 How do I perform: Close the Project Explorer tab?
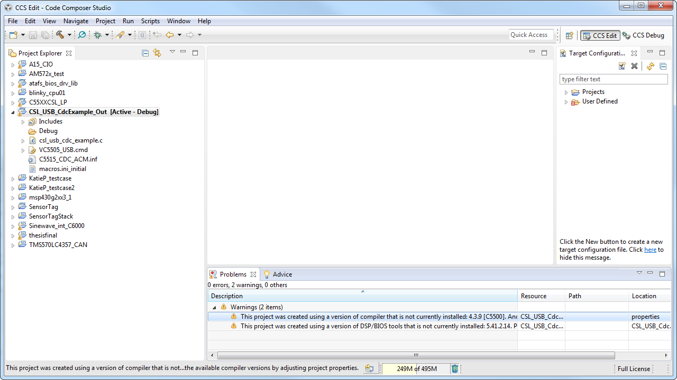69,53
